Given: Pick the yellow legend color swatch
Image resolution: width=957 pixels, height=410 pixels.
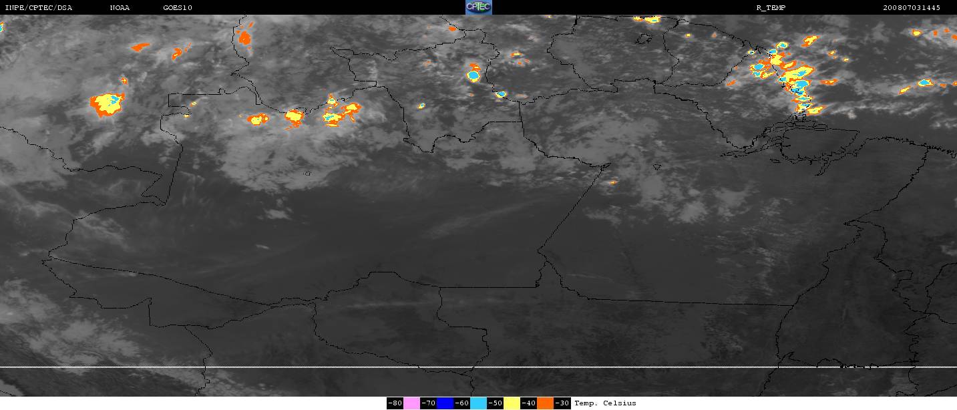Looking at the screenshot, I should [512, 403].
